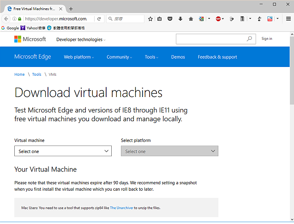Expand the S extension dropdown arrow
Image resolution: width=294 pixels, height=224 pixels.
click(x=277, y=18)
